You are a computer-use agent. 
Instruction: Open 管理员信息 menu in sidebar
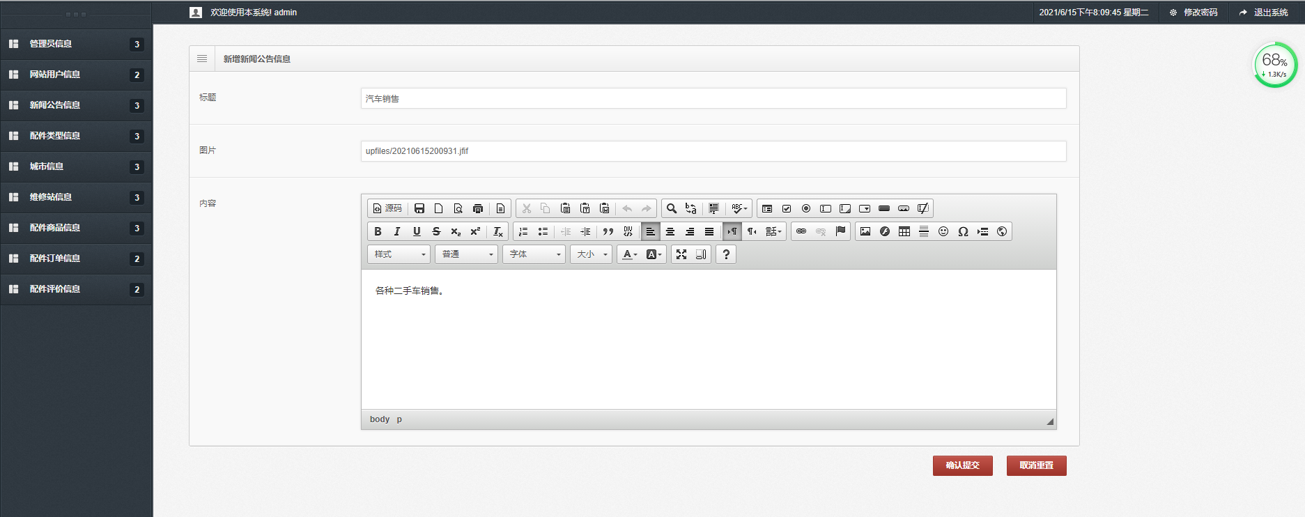[76, 44]
